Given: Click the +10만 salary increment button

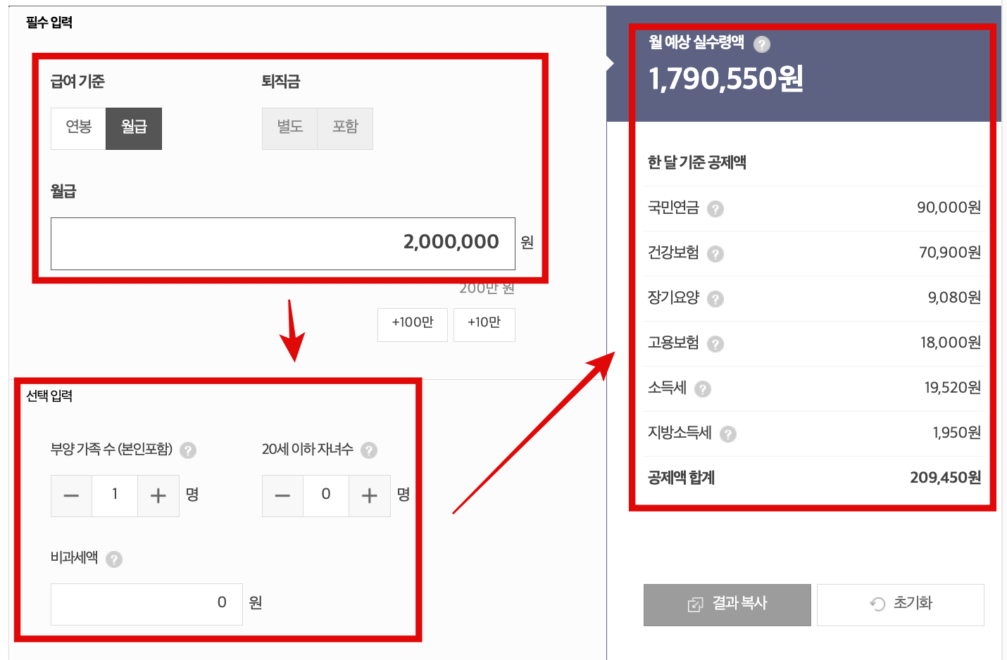Looking at the screenshot, I should click(484, 324).
